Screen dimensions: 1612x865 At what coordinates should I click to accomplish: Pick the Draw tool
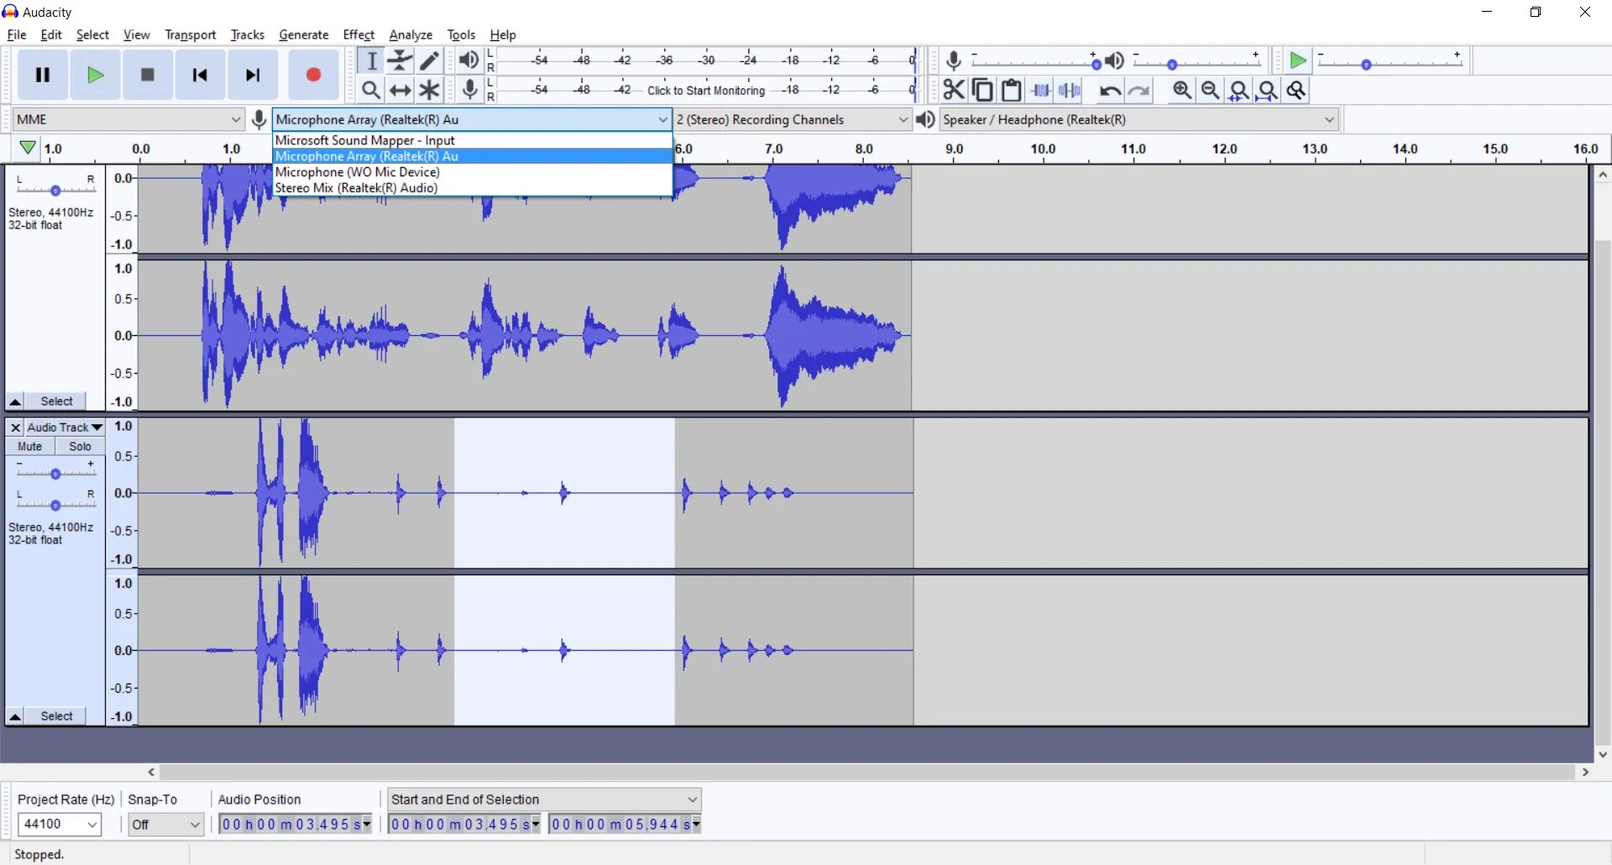tap(429, 60)
